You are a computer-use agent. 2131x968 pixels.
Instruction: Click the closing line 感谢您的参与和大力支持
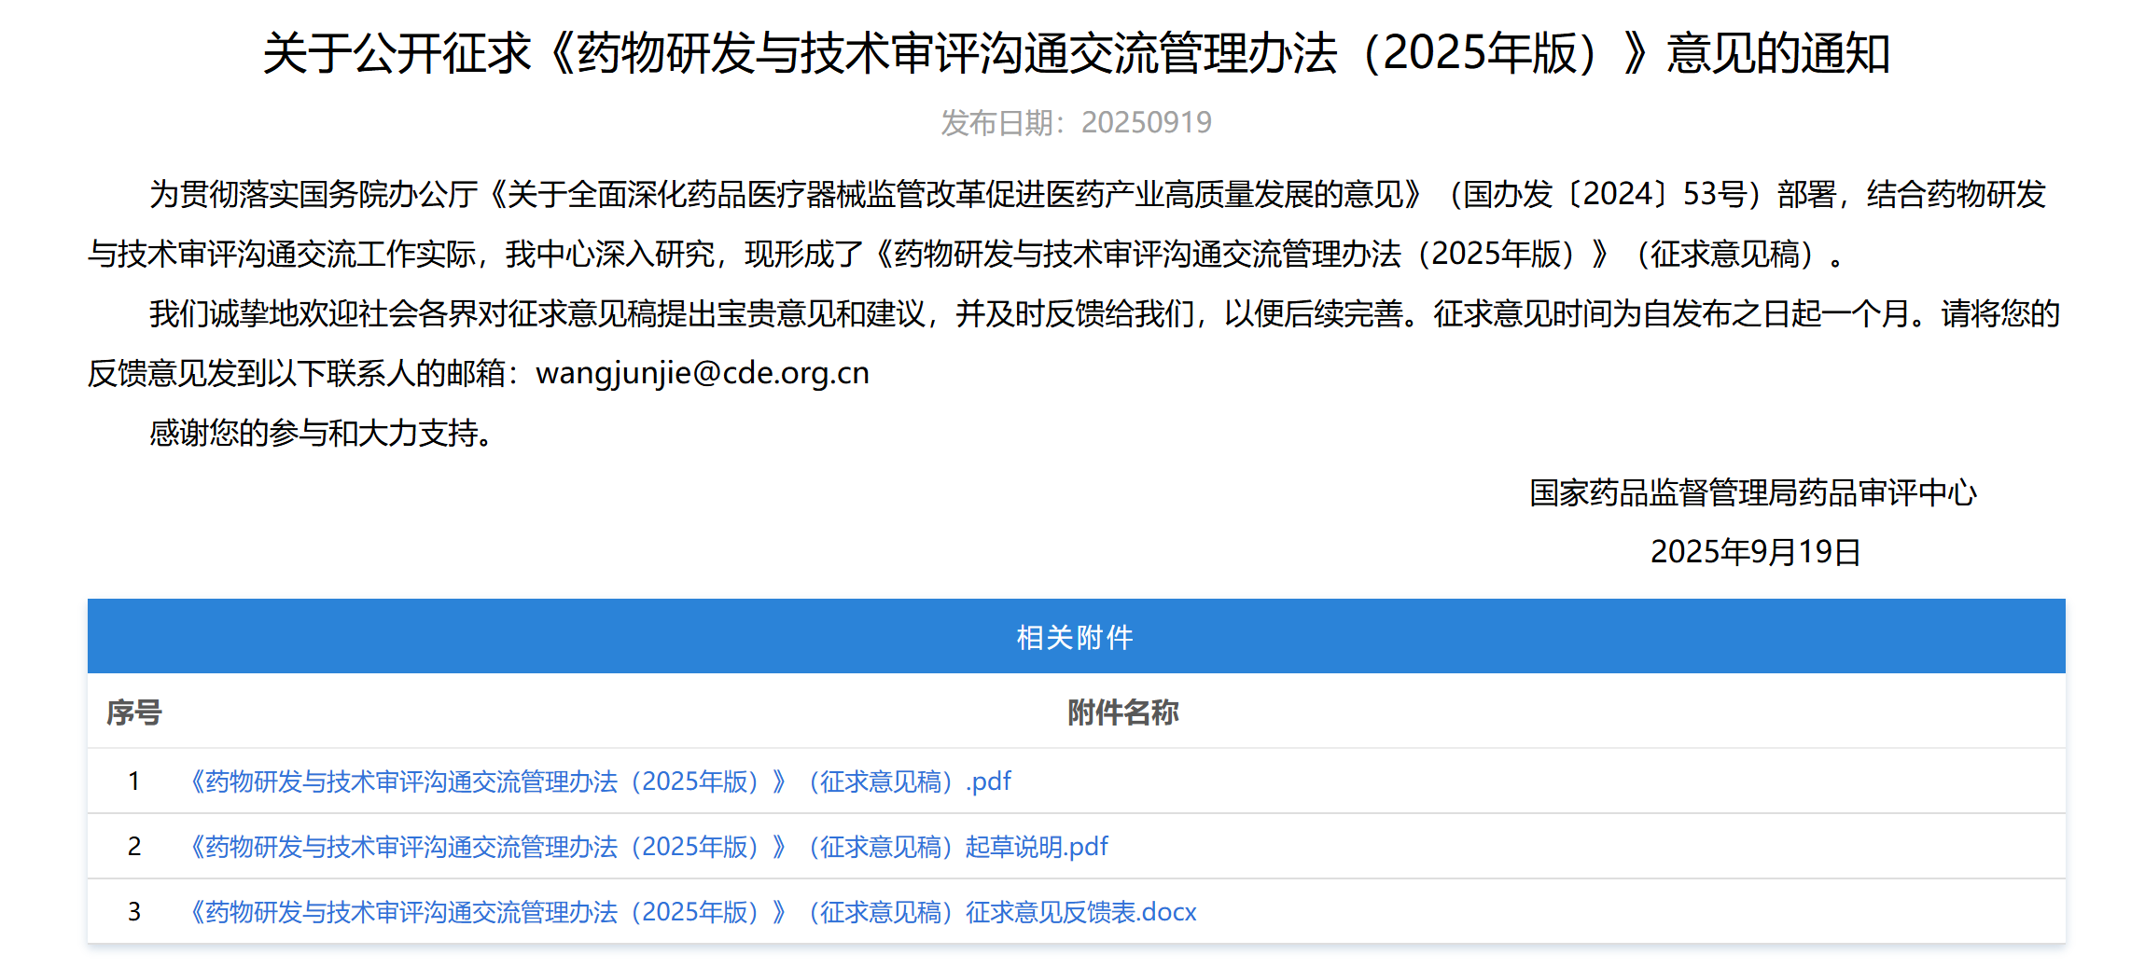coord(320,433)
